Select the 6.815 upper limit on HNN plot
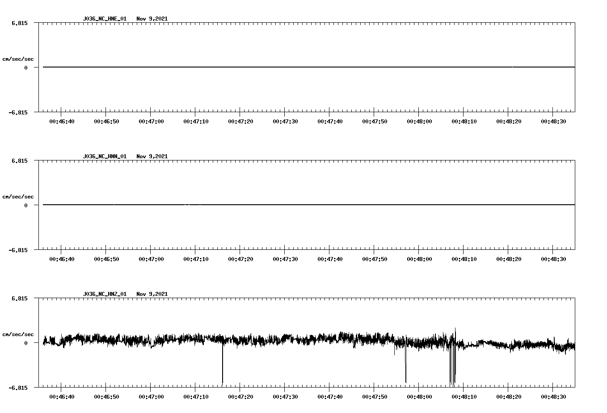The image size is (607, 413). (x=19, y=160)
